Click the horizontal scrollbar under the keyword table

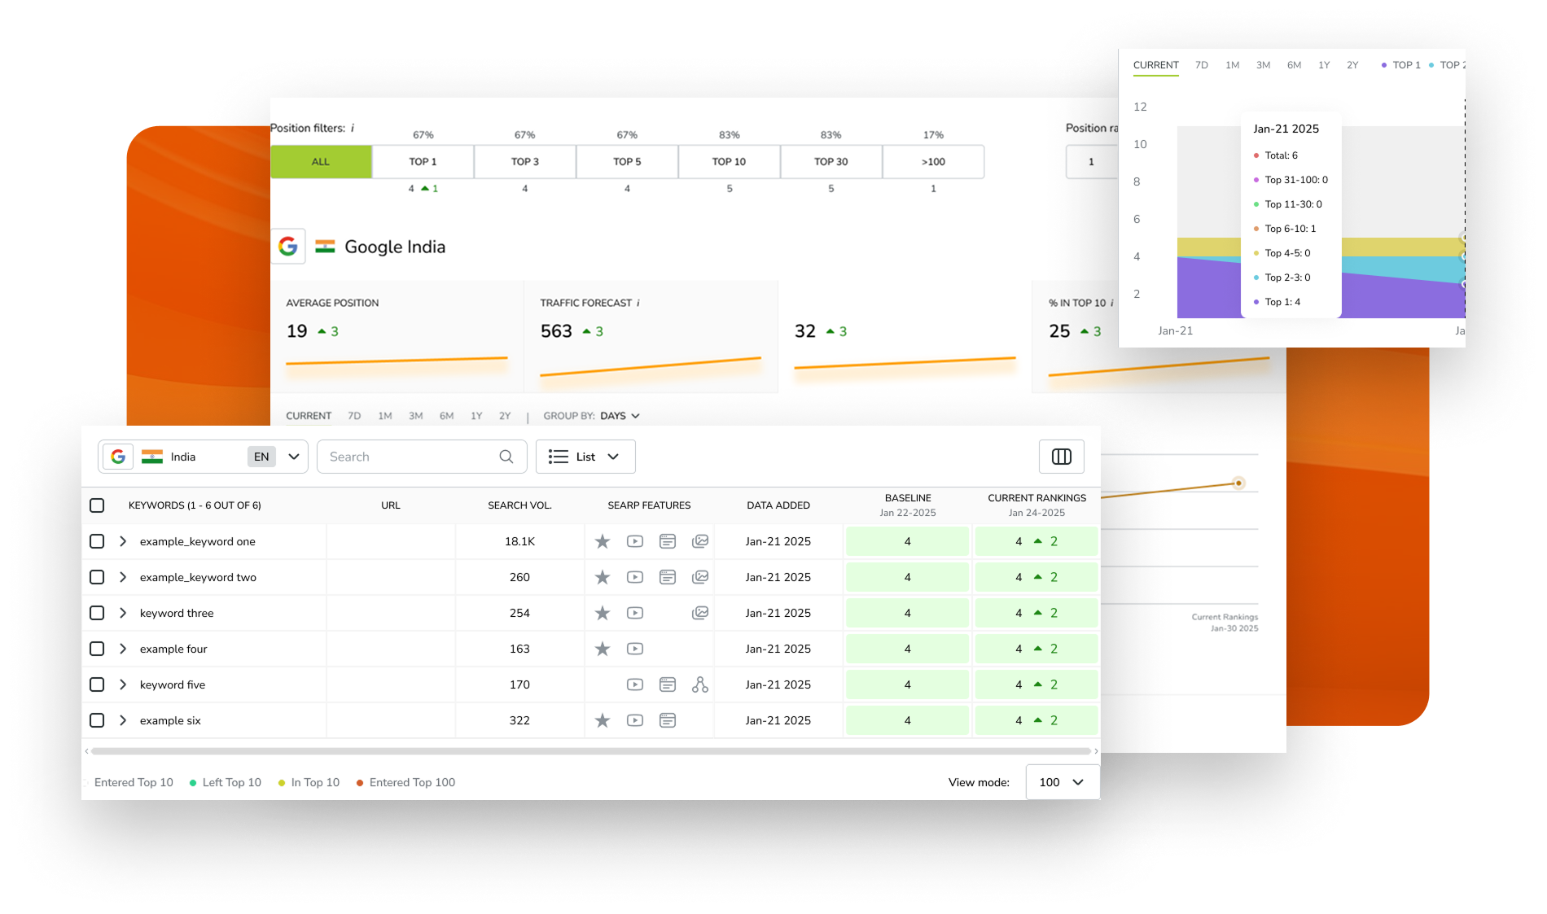[590, 751]
